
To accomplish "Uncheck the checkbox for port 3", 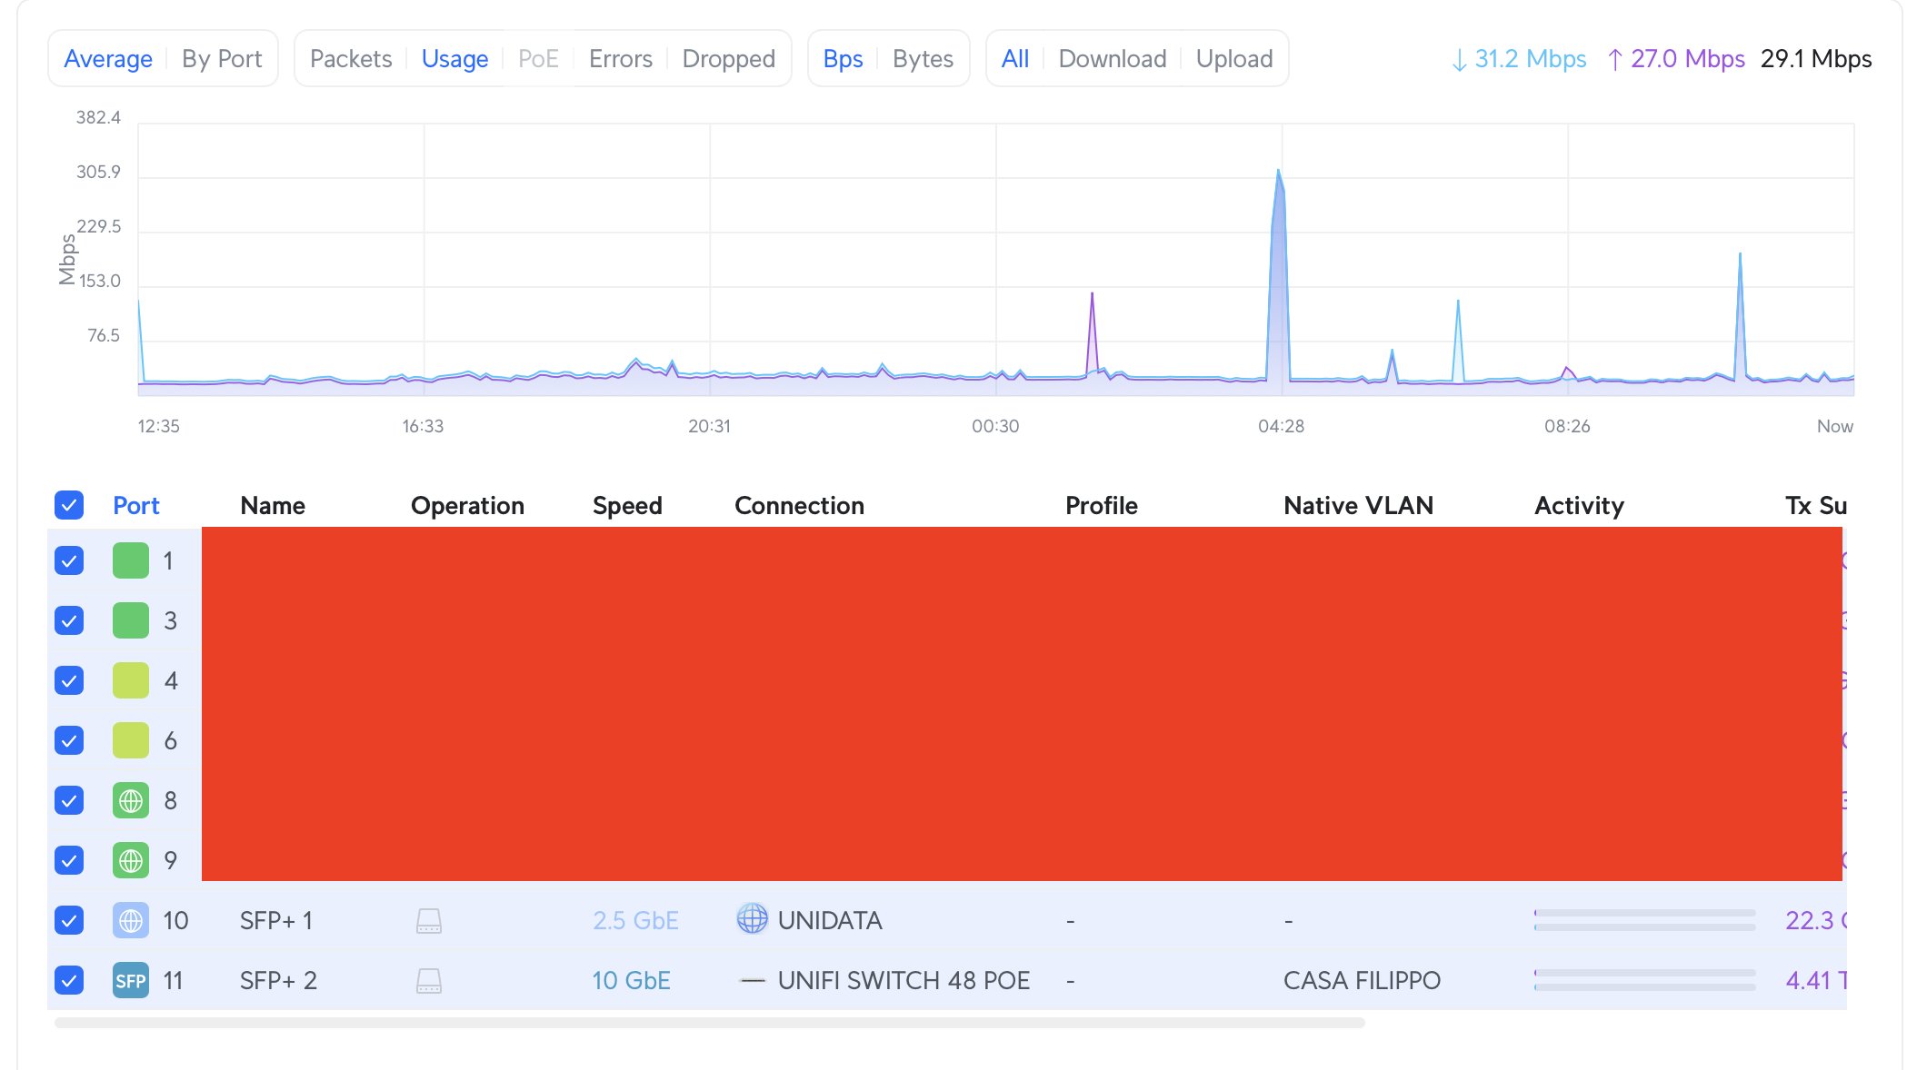I will coord(69,620).
